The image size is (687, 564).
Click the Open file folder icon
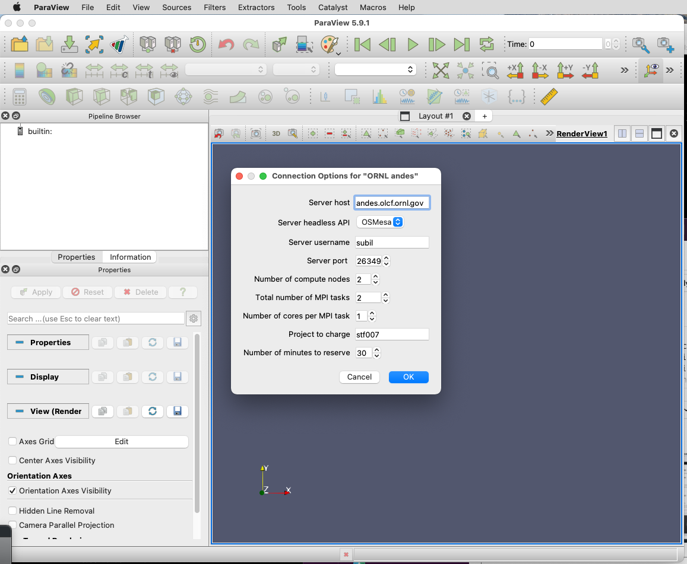pos(20,44)
